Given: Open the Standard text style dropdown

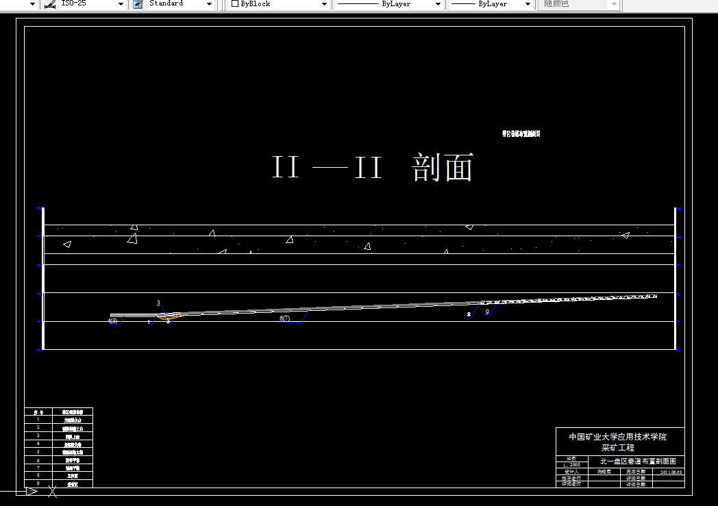Looking at the screenshot, I should 209,4.
